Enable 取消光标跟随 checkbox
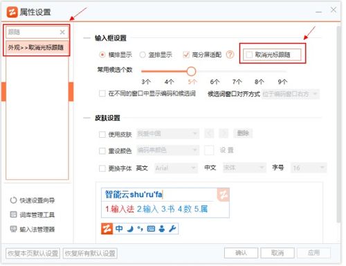This screenshot has width=346, height=266. 249,55
